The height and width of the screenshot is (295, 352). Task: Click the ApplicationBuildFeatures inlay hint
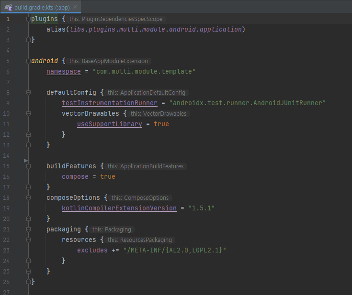click(146, 166)
